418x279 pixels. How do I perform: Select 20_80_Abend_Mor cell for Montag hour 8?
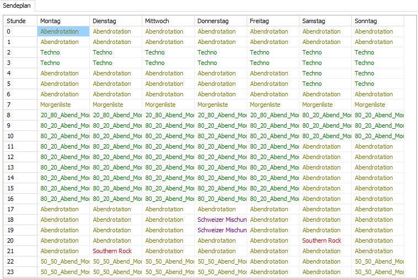(63, 115)
